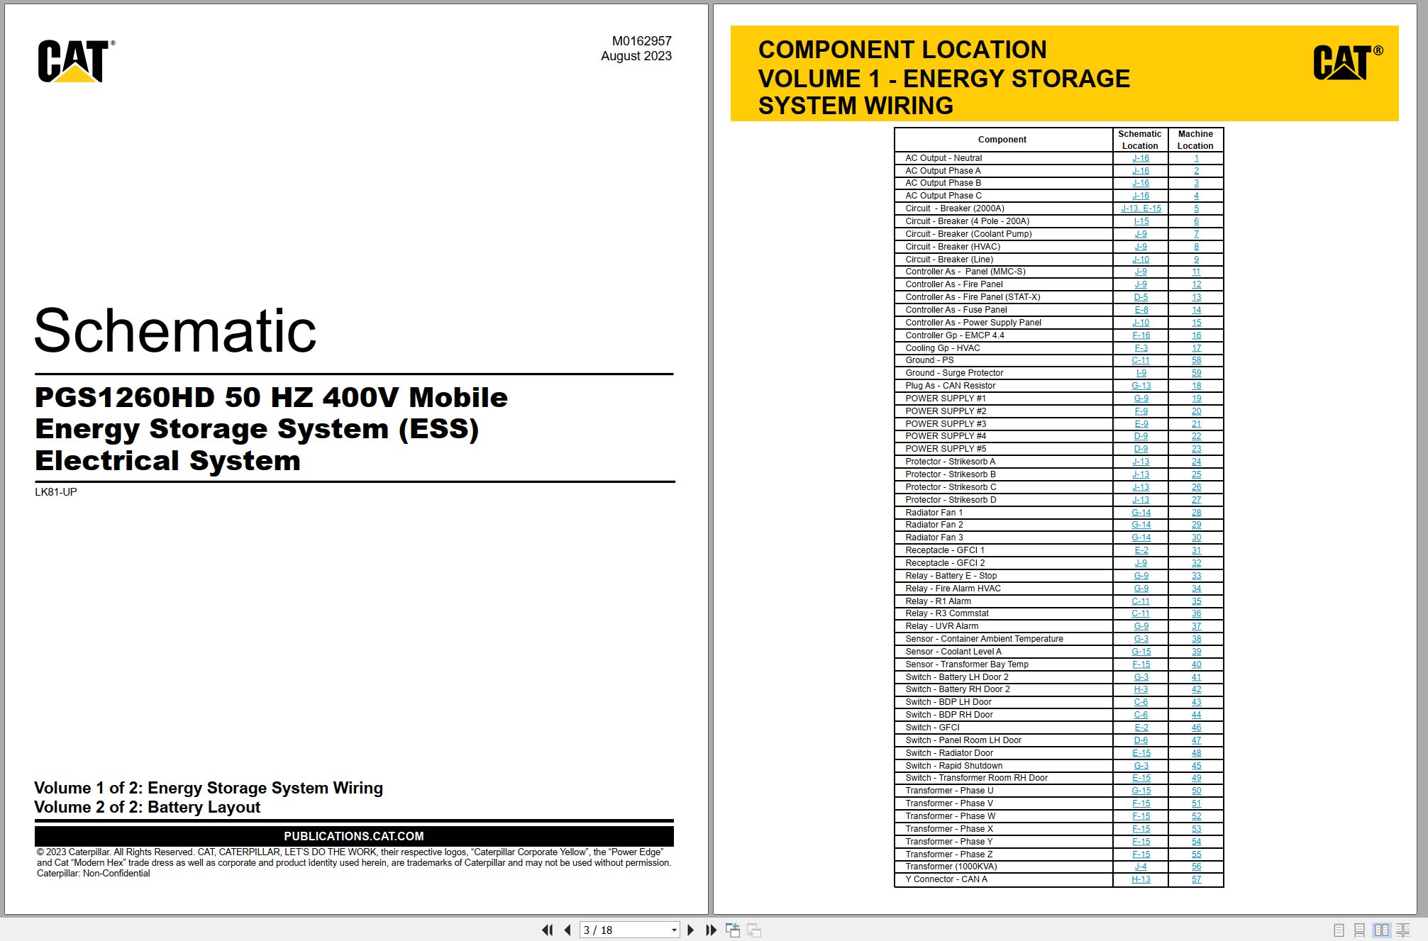Open J-4 link for Transformer (1000KVA)

[1141, 867]
